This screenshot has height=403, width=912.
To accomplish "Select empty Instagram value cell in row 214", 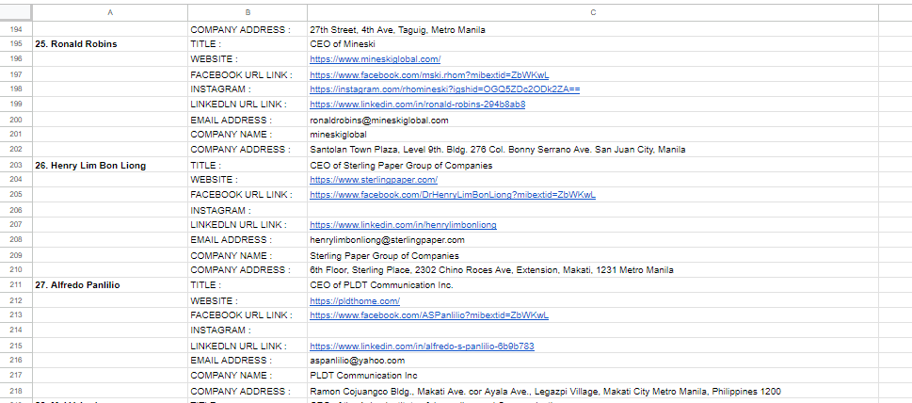I will 593,330.
